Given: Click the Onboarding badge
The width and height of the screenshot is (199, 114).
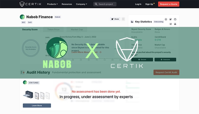Looking at the screenshot, I should 159,22.
